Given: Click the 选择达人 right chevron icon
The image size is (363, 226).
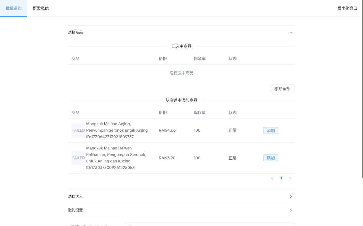Looking at the screenshot, I should (x=290, y=196).
